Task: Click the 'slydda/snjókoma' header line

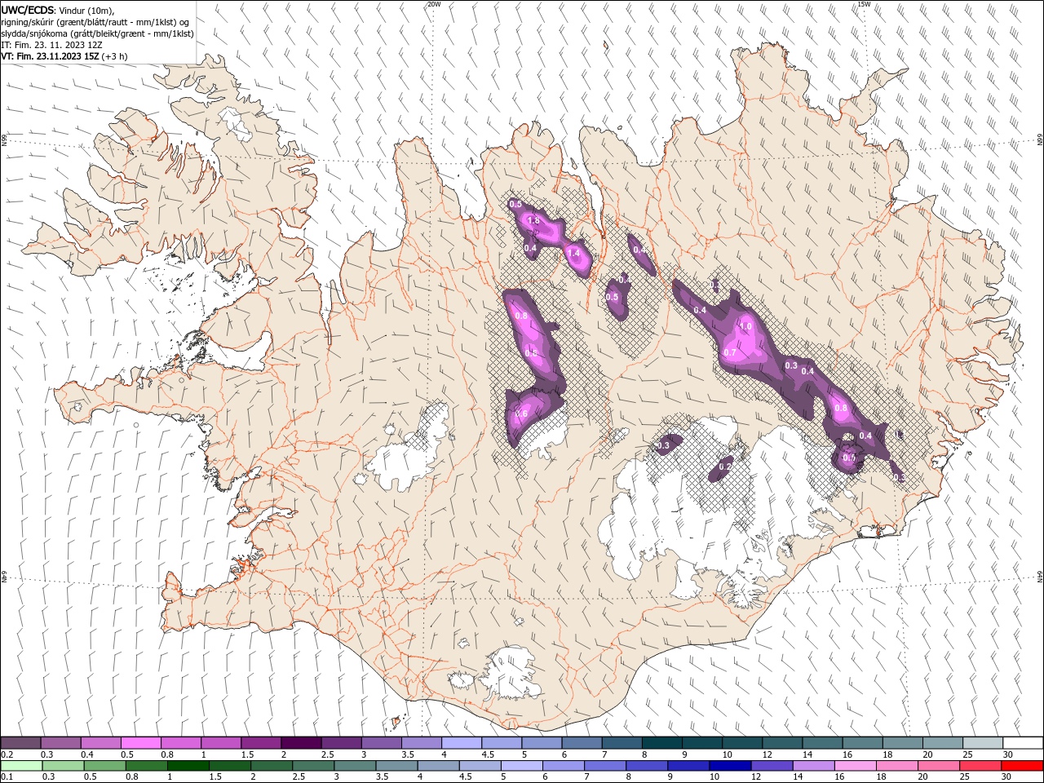Action: (97, 33)
